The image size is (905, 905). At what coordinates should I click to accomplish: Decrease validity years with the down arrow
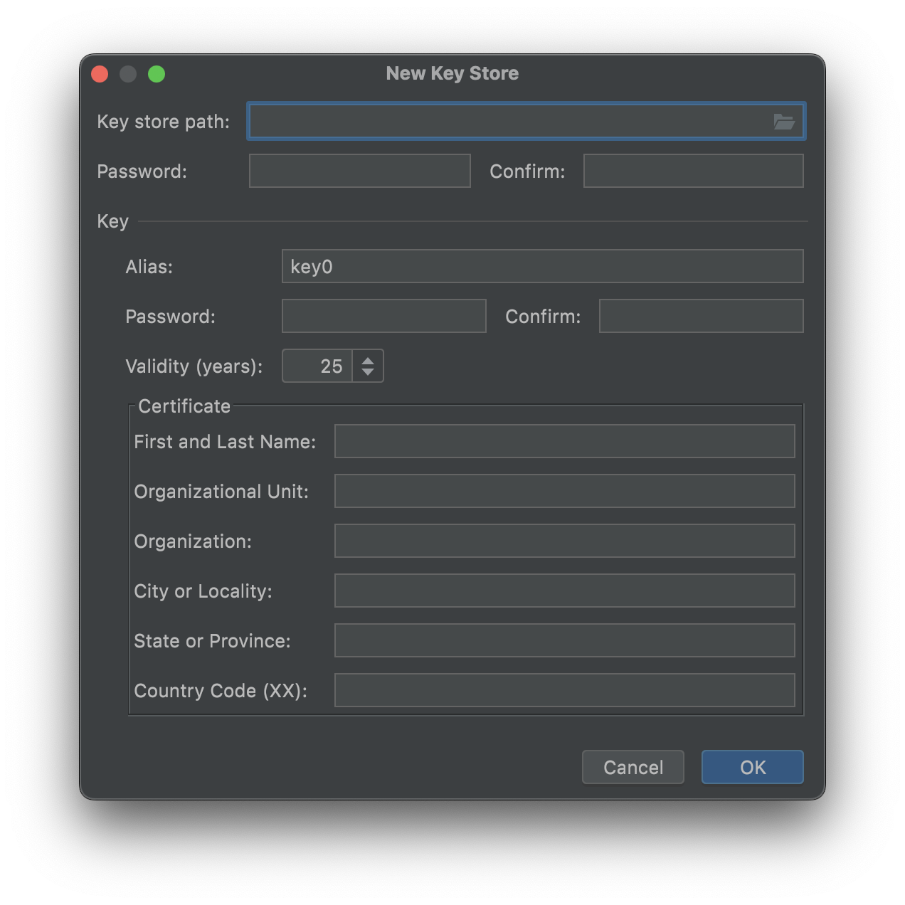click(x=368, y=371)
